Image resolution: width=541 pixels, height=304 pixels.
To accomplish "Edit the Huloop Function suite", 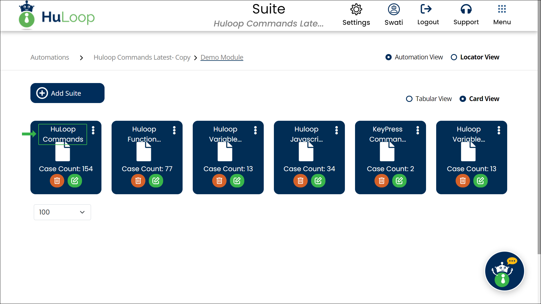I will (156, 181).
